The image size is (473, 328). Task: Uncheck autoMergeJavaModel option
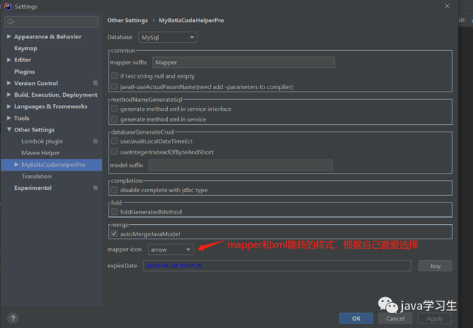click(x=114, y=233)
